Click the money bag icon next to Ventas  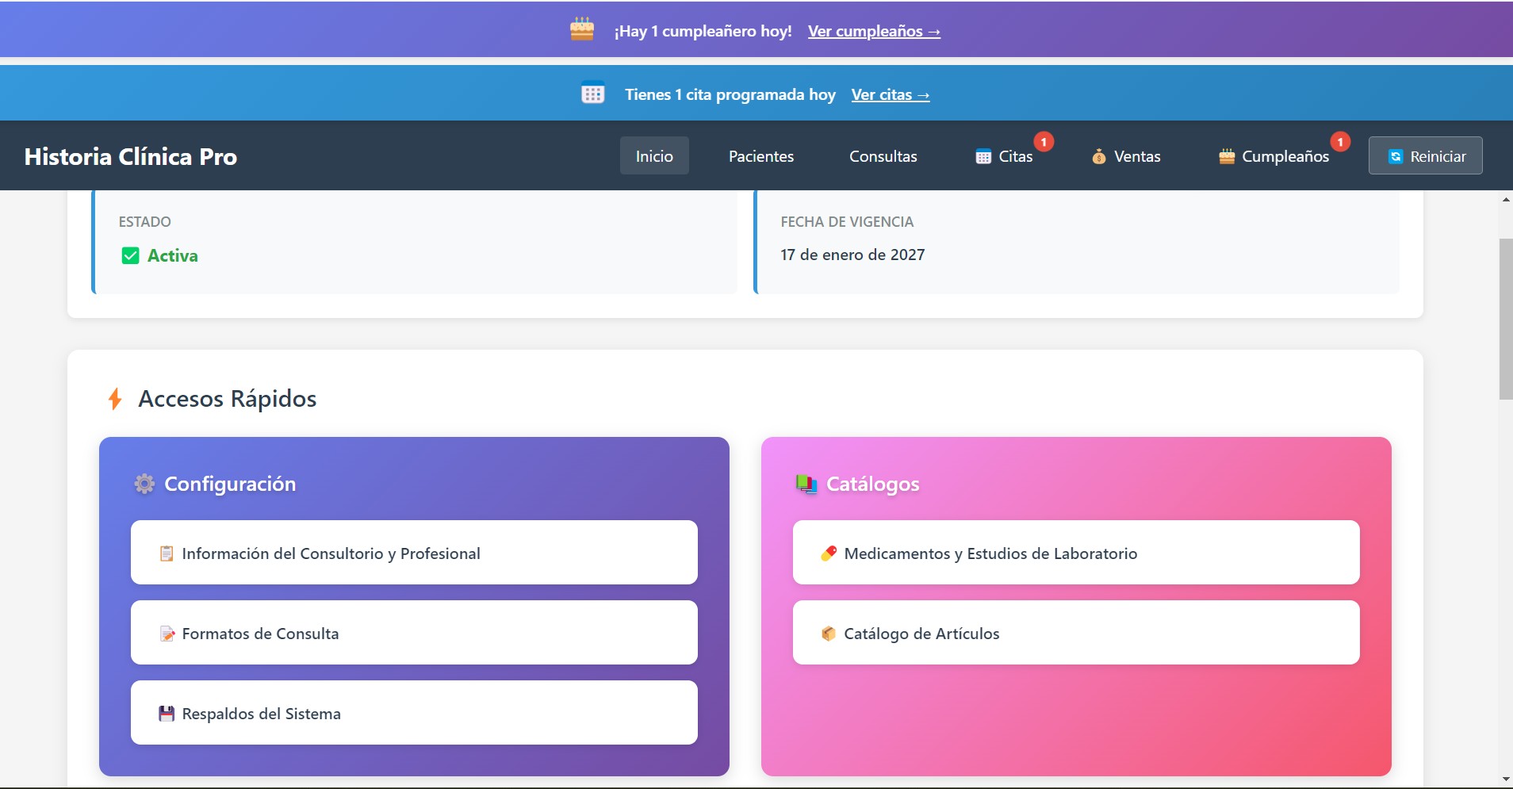(1098, 156)
